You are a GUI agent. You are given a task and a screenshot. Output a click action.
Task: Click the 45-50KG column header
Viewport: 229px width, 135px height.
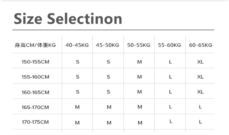coord(108,45)
